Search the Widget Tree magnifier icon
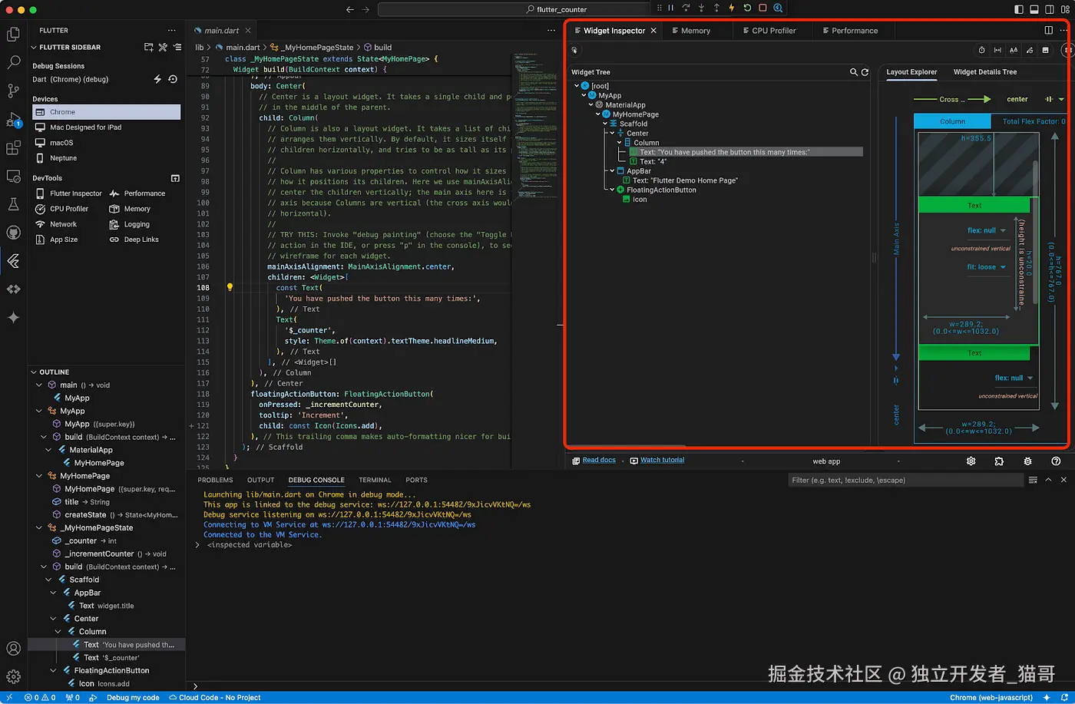This screenshot has width=1075, height=704. 854,72
